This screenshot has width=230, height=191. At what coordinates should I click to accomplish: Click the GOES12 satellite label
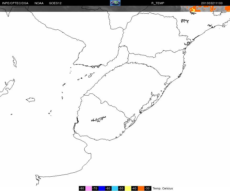55,3
